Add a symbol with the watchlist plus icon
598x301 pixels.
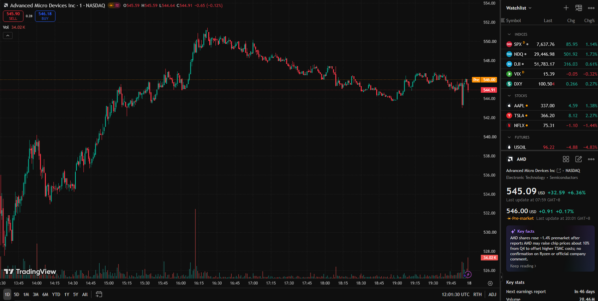tap(566, 8)
